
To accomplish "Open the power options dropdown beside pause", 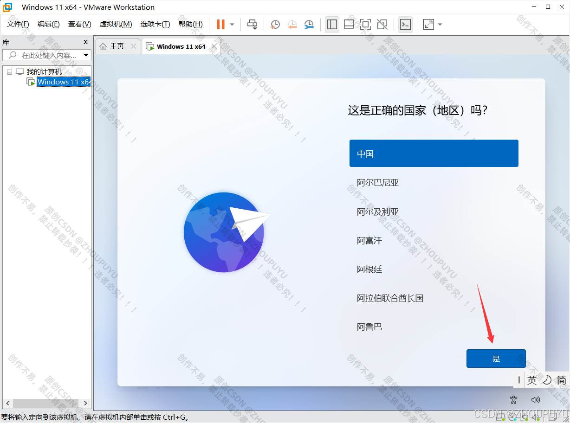I will 232,25.
